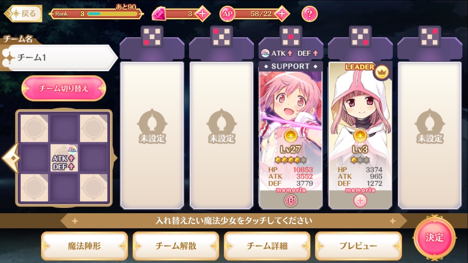Tap the pink AP circle icon
Viewport: 468px width, 263px height.
pyautogui.click(x=227, y=14)
